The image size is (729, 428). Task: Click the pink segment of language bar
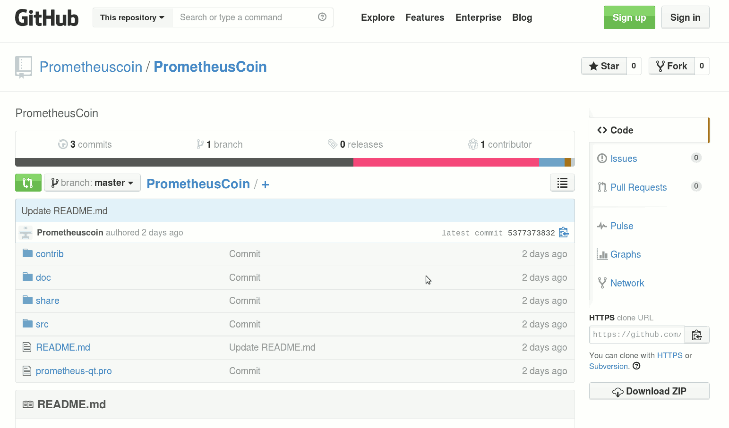tap(446, 162)
